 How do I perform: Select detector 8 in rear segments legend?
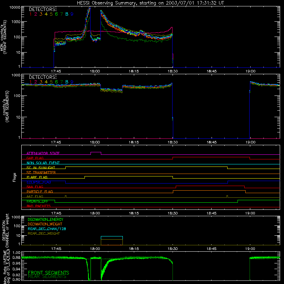(67, 82)
